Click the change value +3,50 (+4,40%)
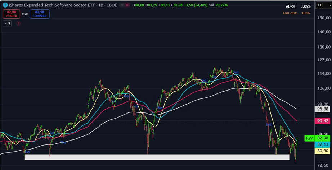This screenshot has height=170, width=332. coord(196,5)
